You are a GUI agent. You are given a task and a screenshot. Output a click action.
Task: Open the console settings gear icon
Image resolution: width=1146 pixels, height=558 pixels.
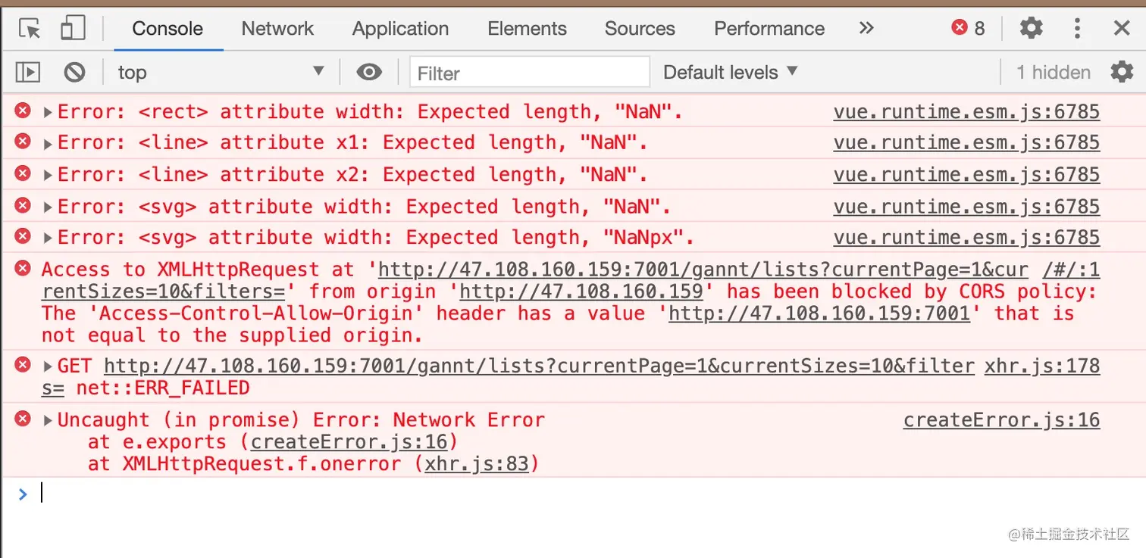1122,73
